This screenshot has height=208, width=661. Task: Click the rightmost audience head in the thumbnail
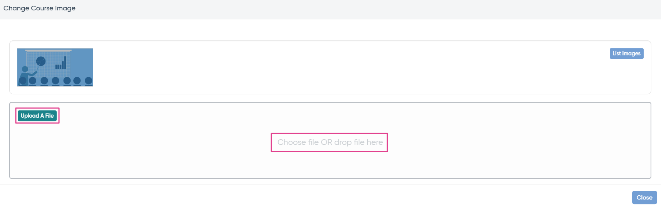click(89, 81)
